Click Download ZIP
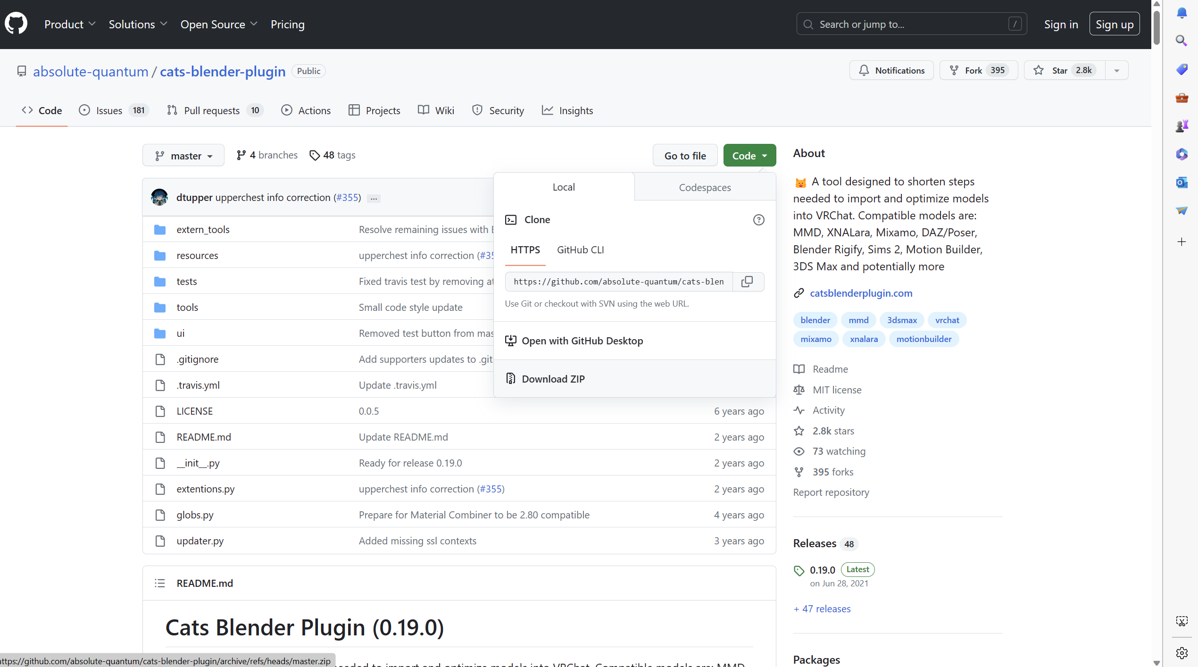1198x667 pixels. coord(553,379)
